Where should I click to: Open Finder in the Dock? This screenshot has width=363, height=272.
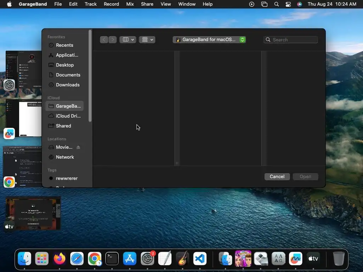pyautogui.click(x=24, y=258)
